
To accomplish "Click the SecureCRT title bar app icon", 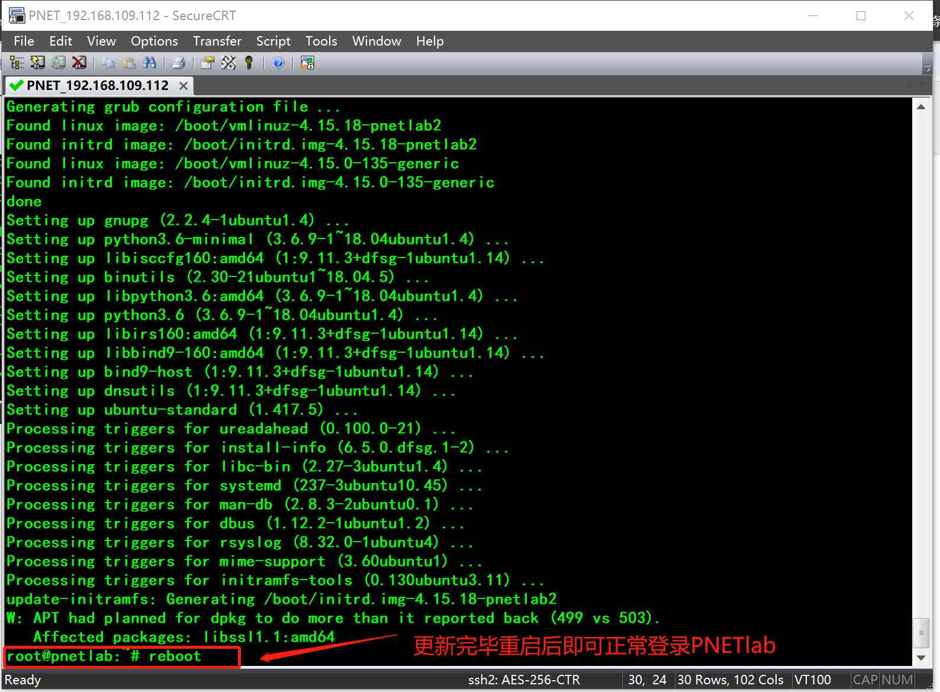I will pyautogui.click(x=17, y=16).
